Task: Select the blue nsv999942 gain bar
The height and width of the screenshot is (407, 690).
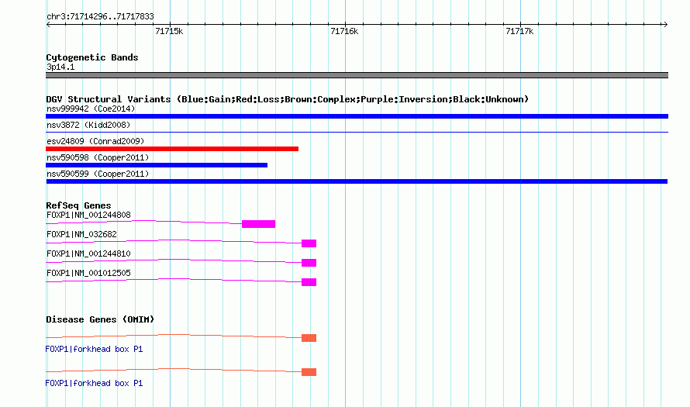Action: pos(357,116)
